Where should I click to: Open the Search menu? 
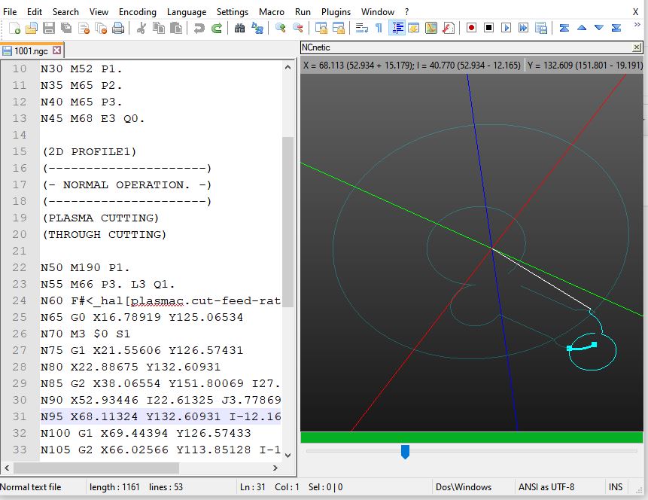[65, 11]
